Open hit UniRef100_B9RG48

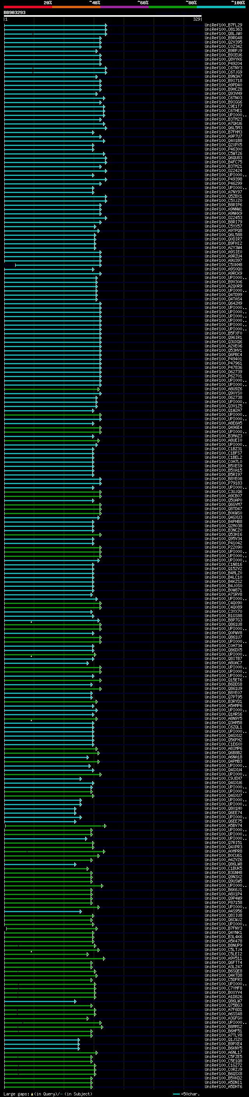223,38
